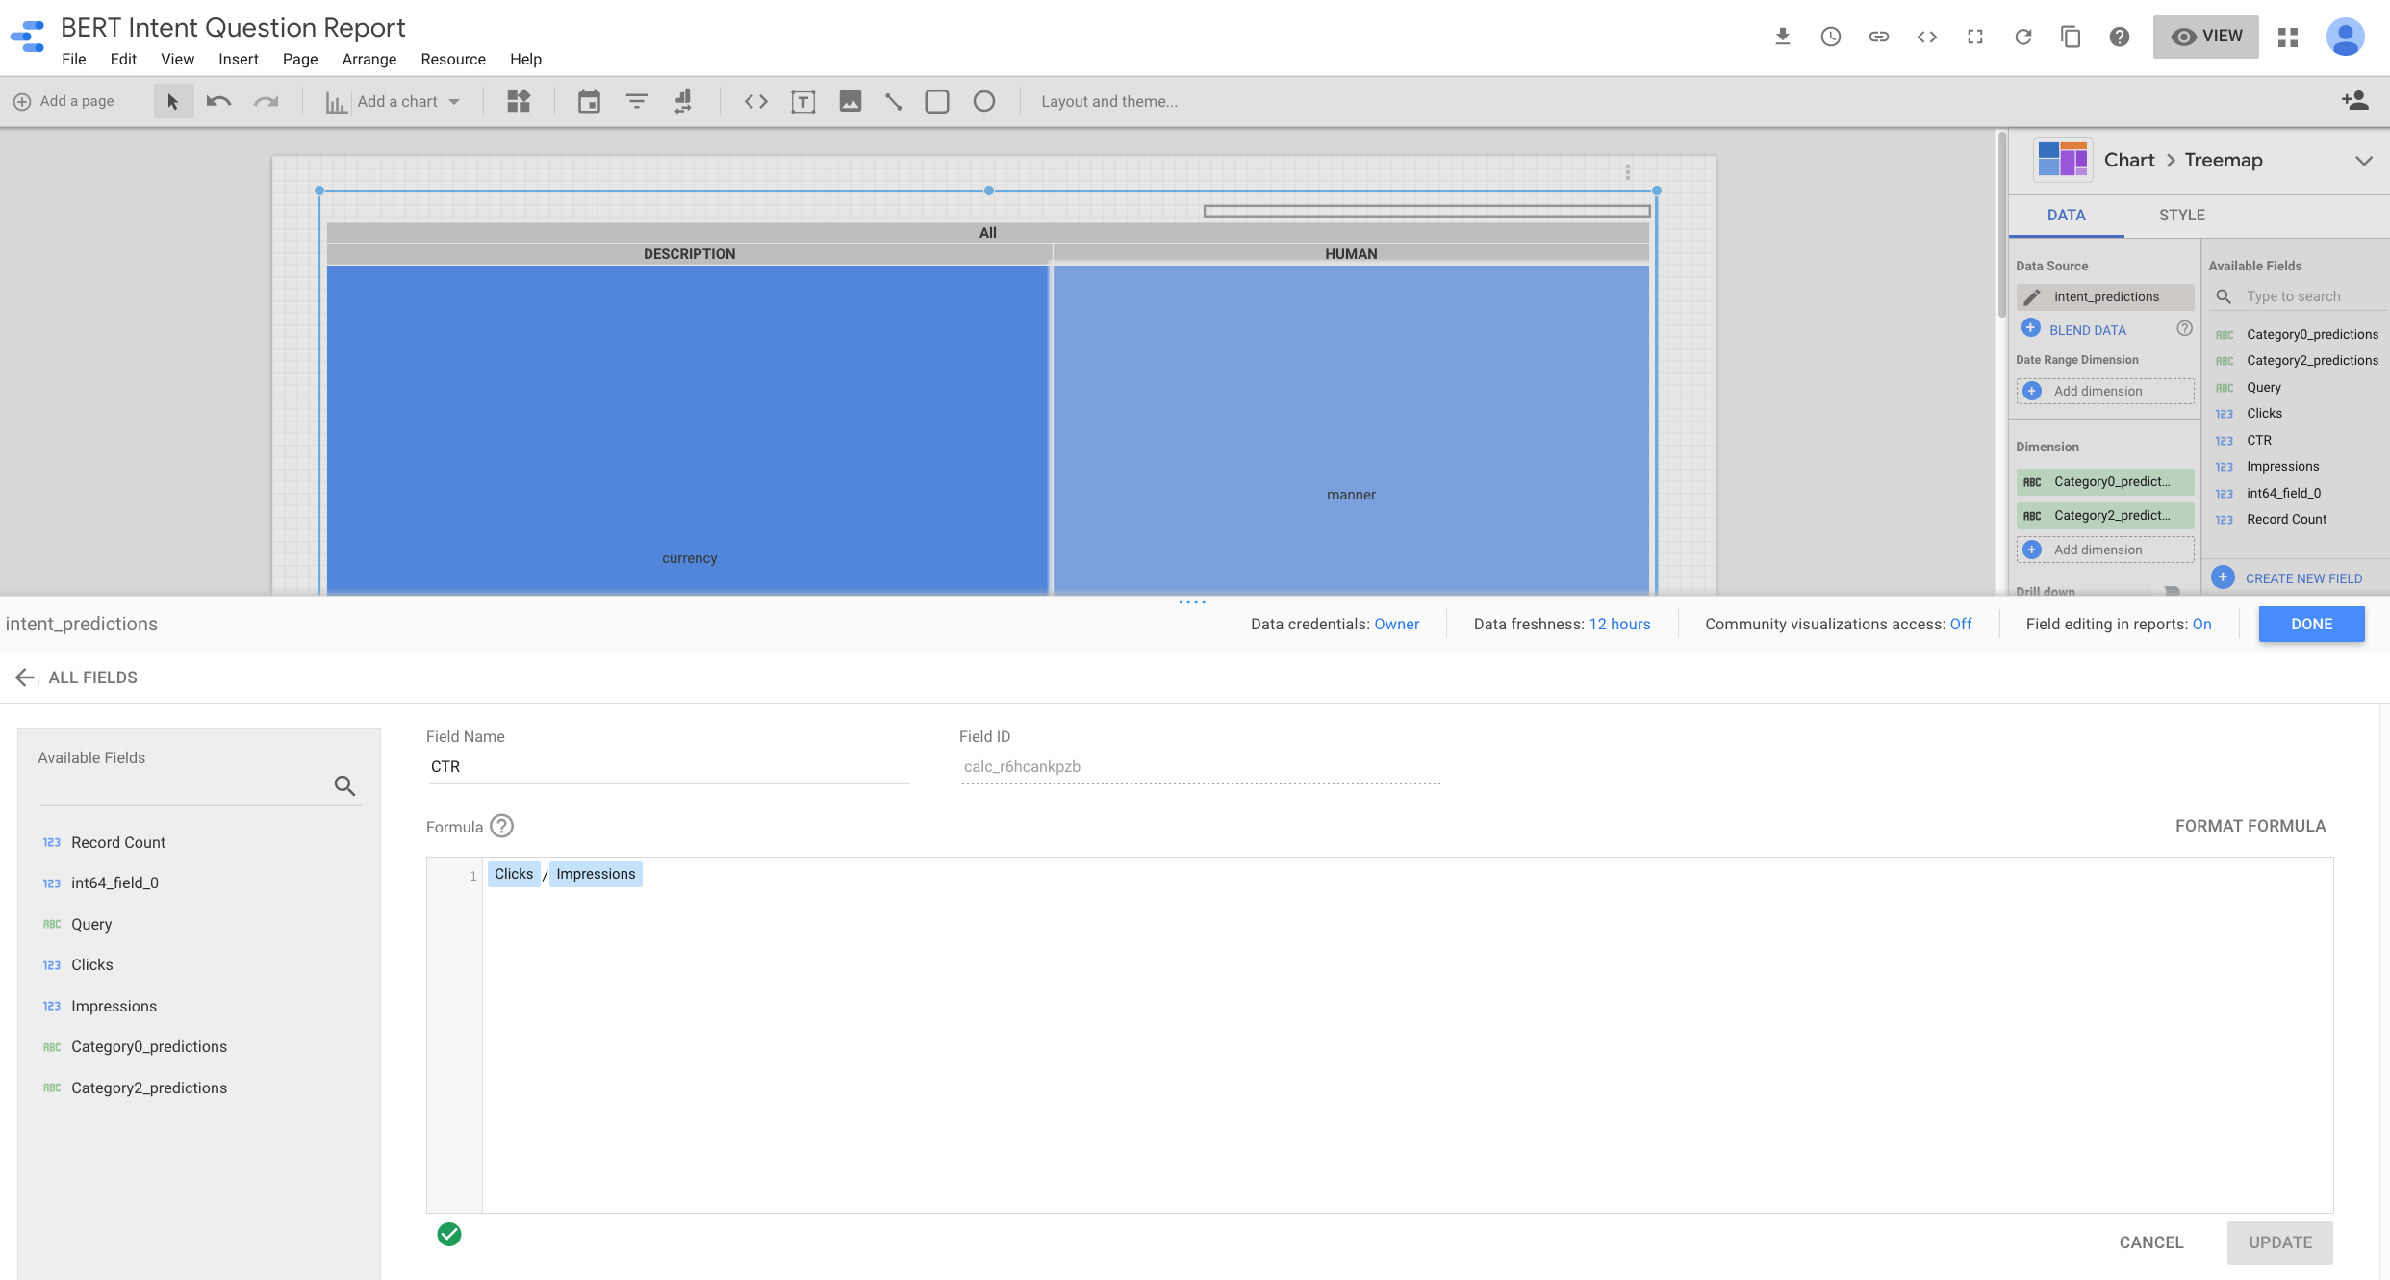Click the date range control icon
Image resolution: width=2390 pixels, height=1280 pixels.
pyautogui.click(x=589, y=101)
